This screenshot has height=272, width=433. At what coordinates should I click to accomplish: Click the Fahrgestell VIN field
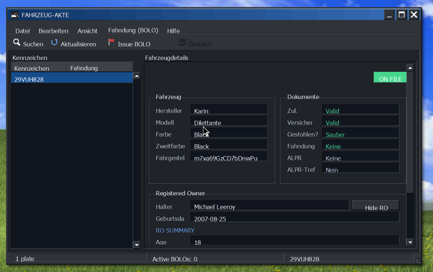(x=229, y=157)
